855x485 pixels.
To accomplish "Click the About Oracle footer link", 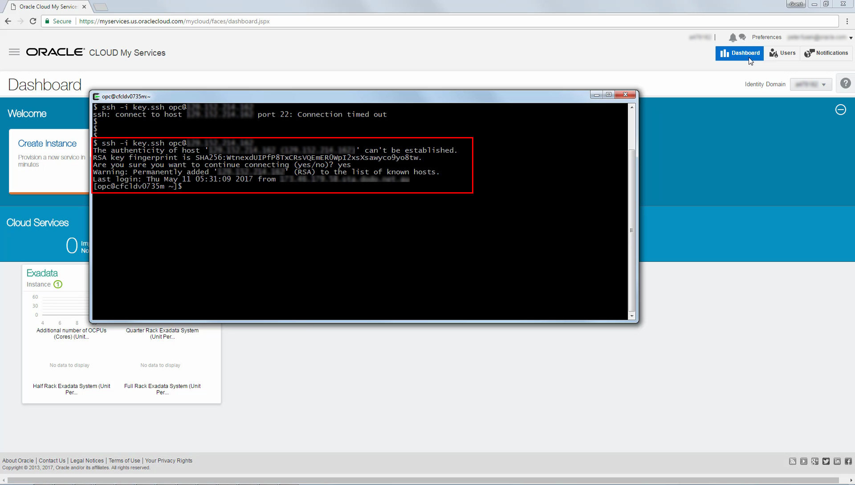I will click(x=18, y=461).
